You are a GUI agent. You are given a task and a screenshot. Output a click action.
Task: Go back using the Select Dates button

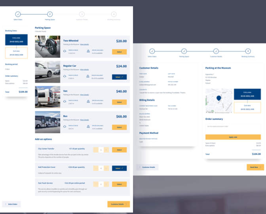pyautogui.click(x=11, y=204)
